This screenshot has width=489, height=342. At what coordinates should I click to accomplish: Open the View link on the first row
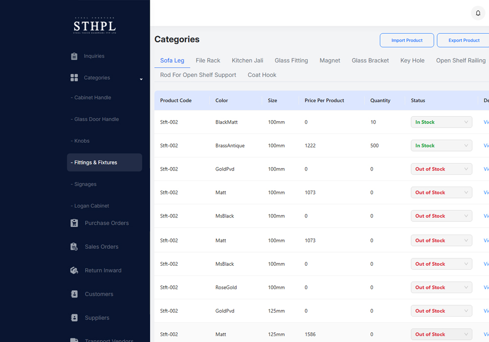487,122
